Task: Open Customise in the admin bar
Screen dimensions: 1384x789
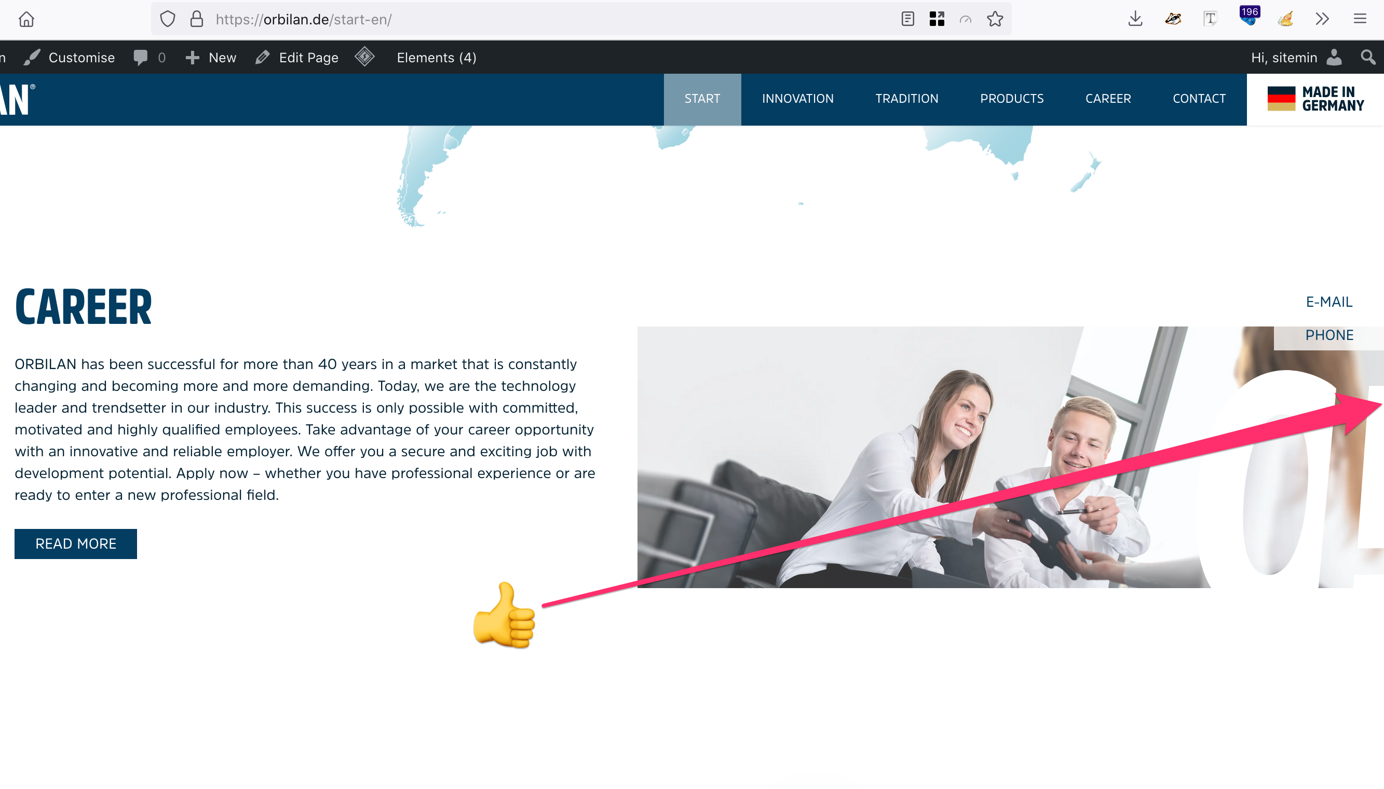Action: click(x=70, y=58)
